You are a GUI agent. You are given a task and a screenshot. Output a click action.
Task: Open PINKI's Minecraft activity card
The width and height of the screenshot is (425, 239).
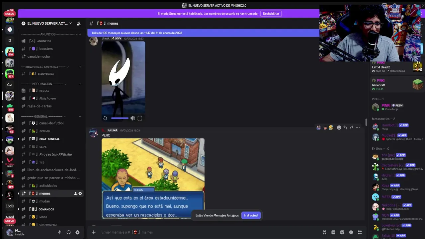click(397, 85)
